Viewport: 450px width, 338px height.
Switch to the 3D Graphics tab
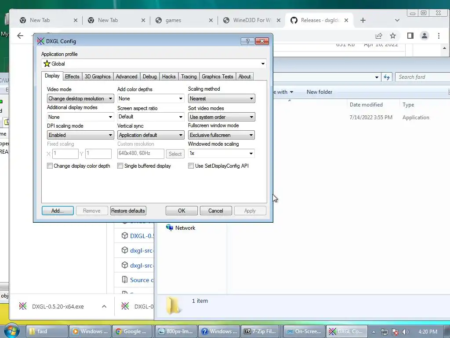click(x=98, y=77)
